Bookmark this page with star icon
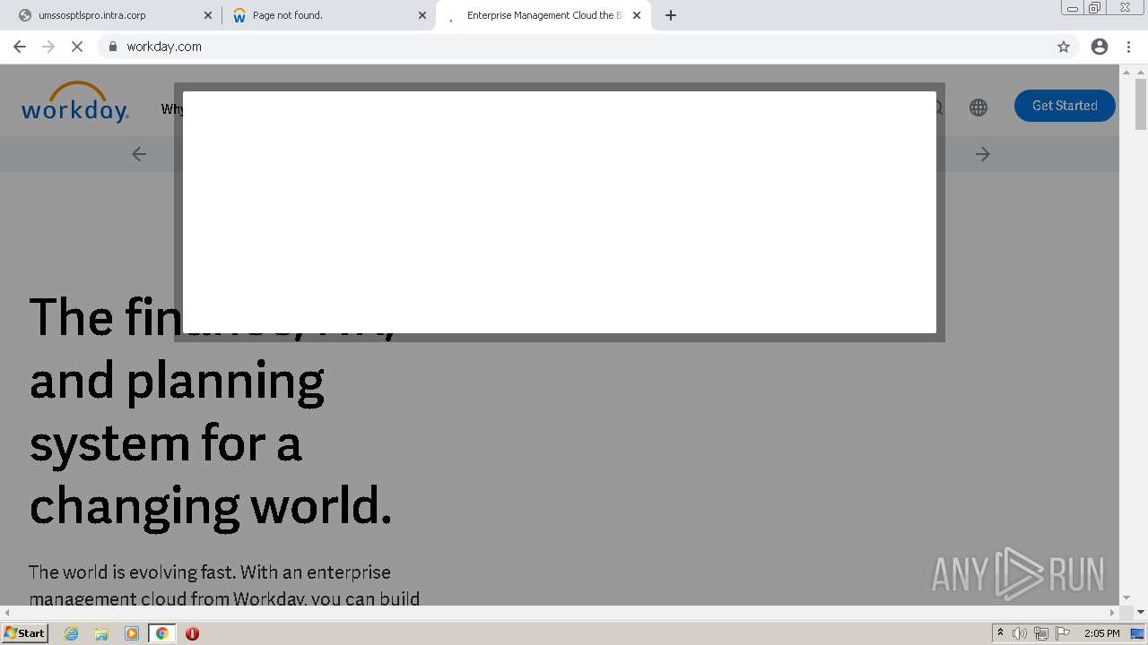The height and width of the screenshot is (645, 1148). point(1064,47)
